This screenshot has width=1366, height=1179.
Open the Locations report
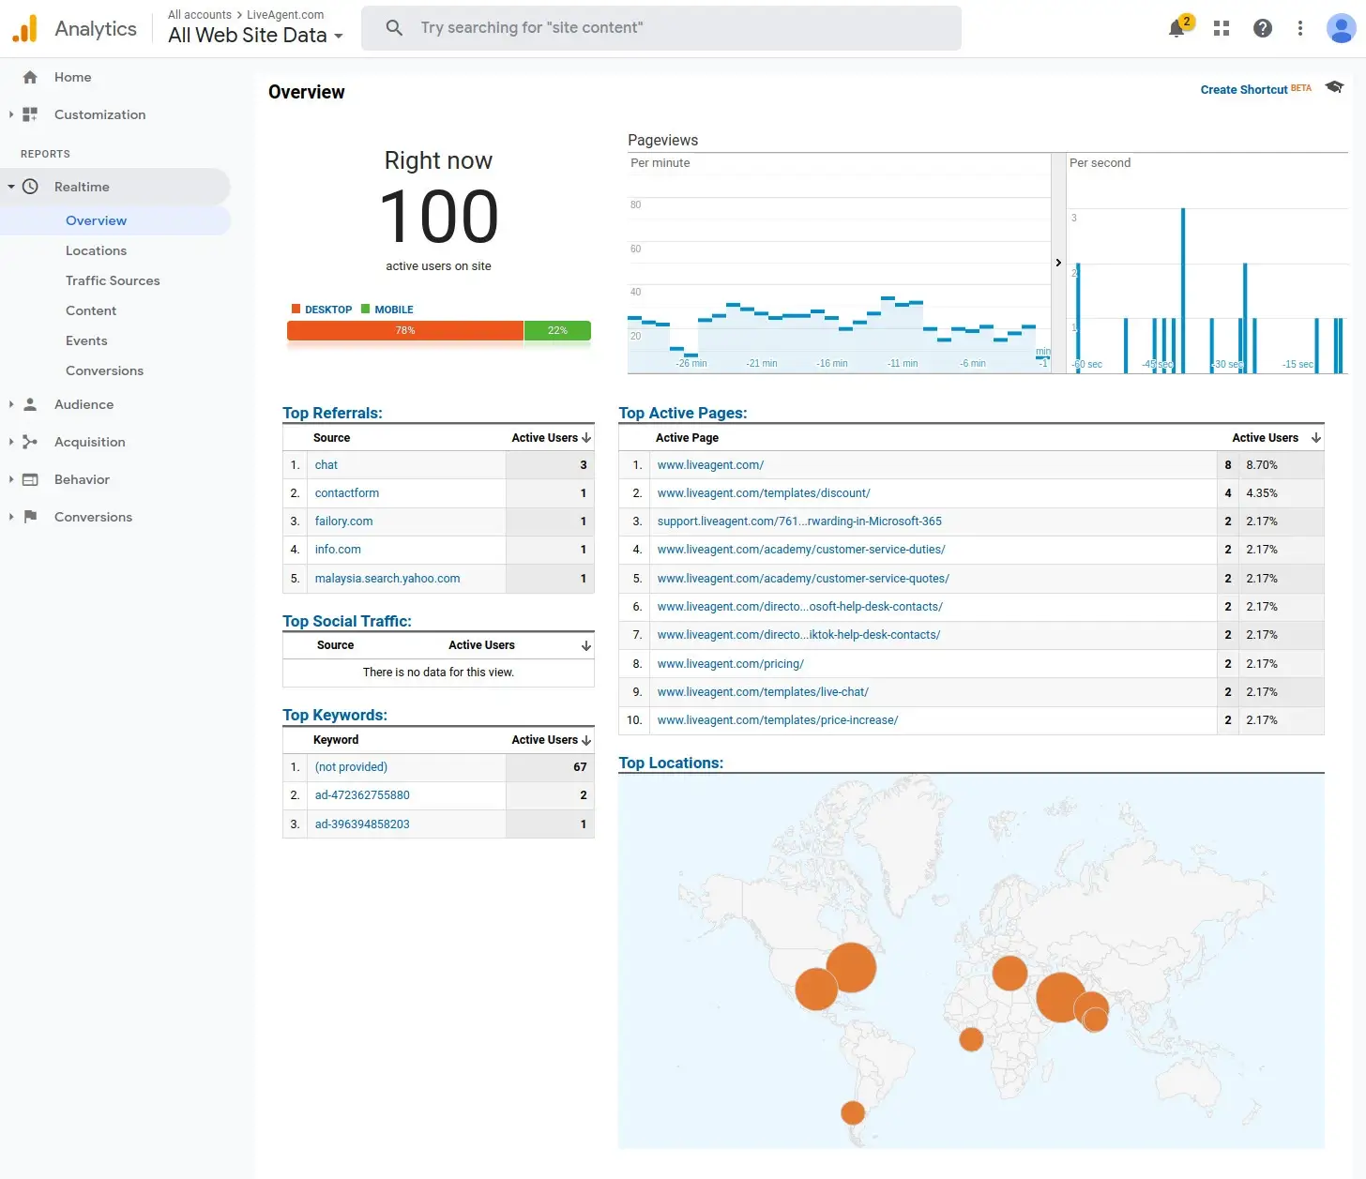pos(96,250)
